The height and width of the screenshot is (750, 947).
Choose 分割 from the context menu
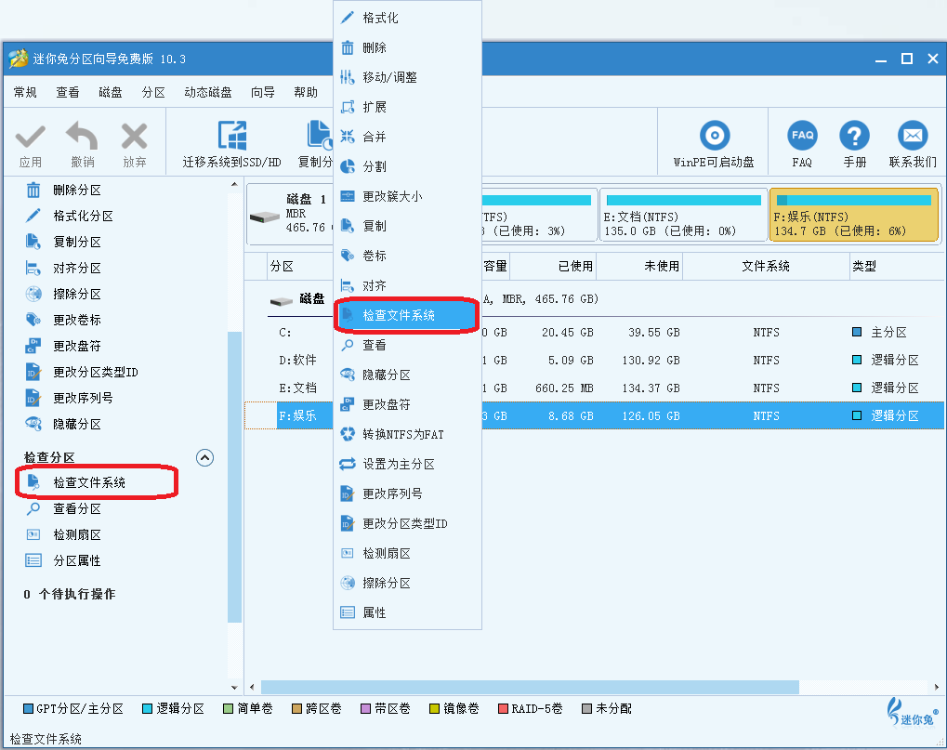407,166
